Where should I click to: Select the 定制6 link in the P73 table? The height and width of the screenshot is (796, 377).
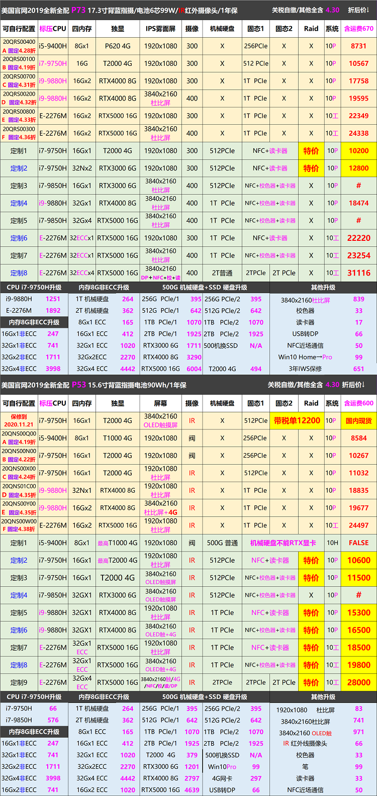[19, 238]
